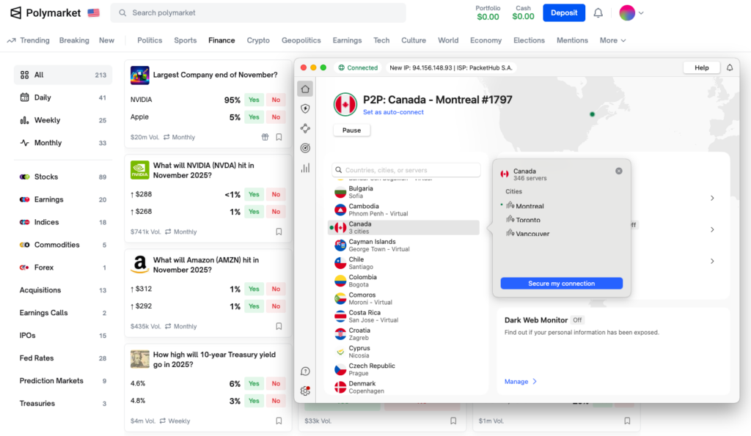Click Secure my connection button

tap(561, 284)
